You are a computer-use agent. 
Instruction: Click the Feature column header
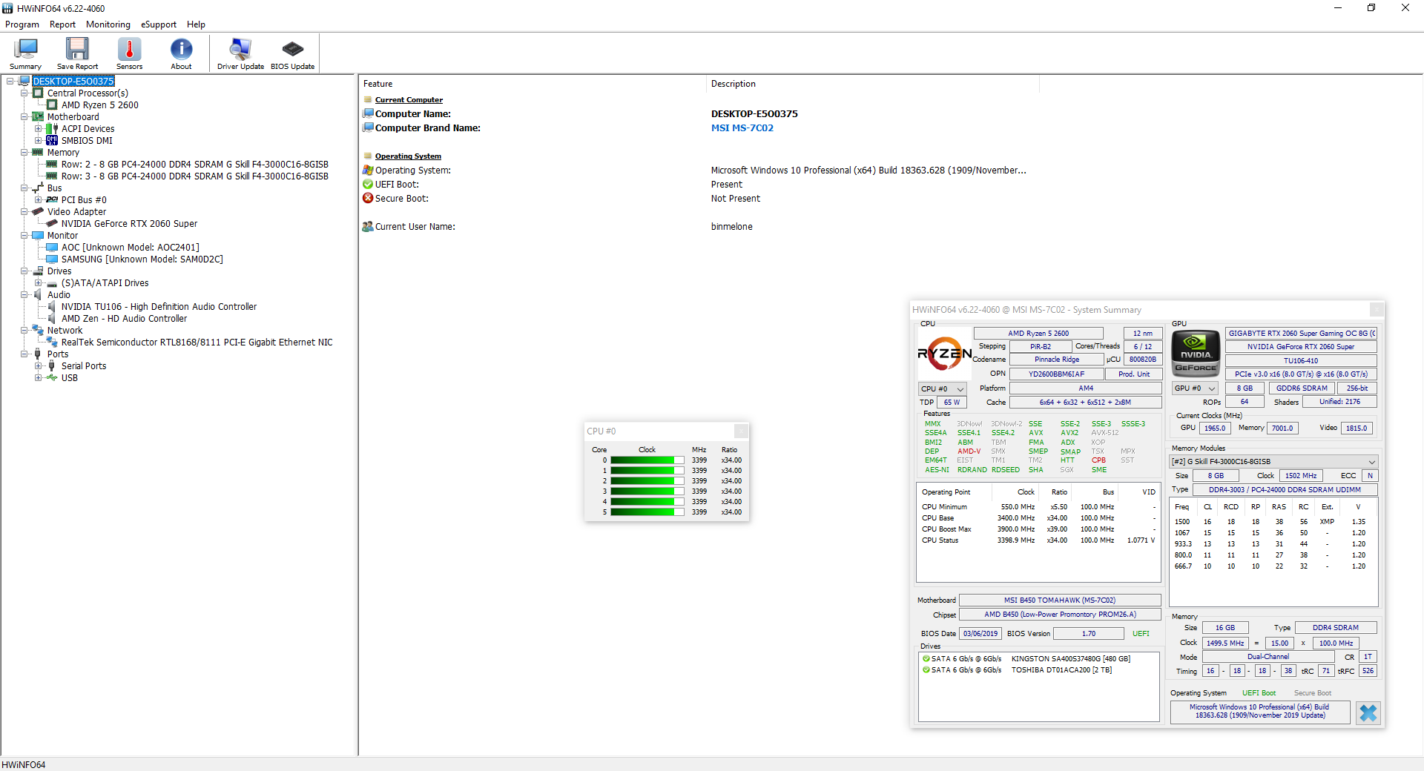coord(533,84)
